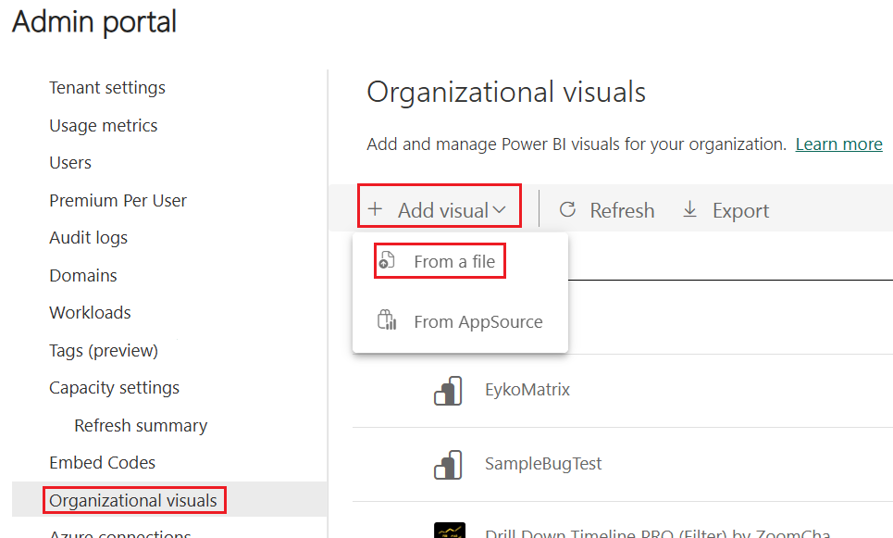
Task: Click the SampleBugTest visual icon
Action: tap(448, 464)
